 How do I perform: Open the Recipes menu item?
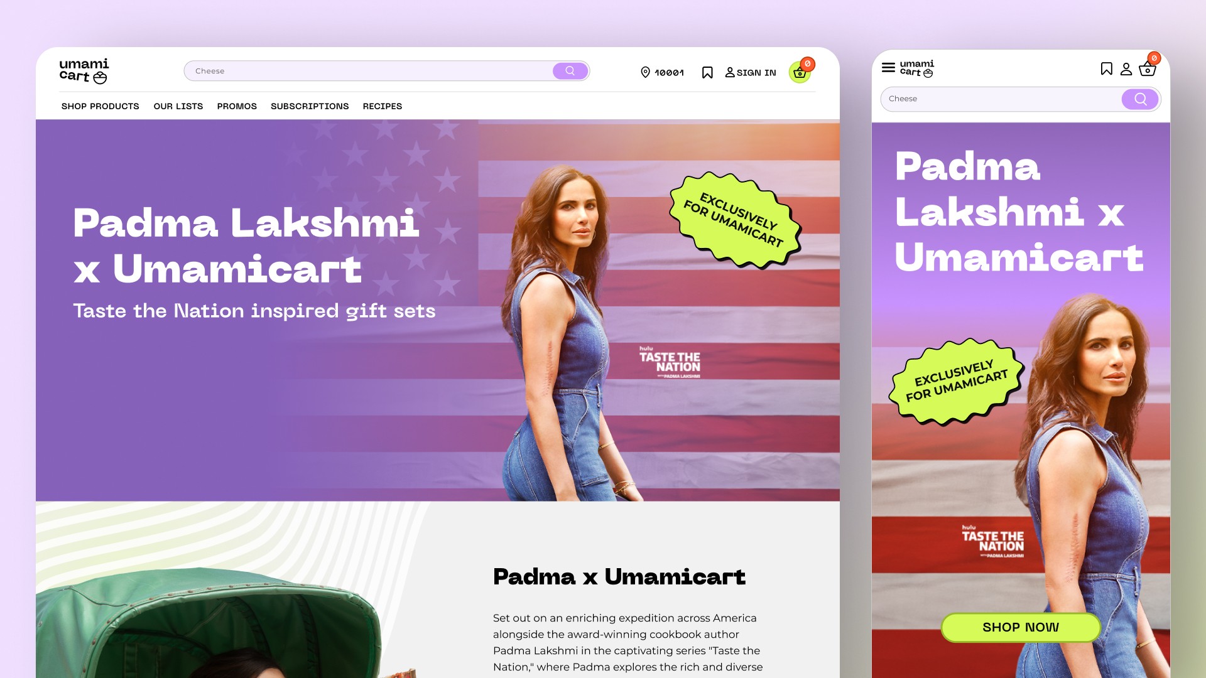pos(383,106)
